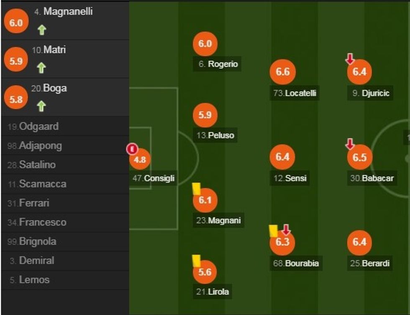Click the Lemos bench row
The width and height of the screenshot is (410, 315).
(x=34, y=279)
